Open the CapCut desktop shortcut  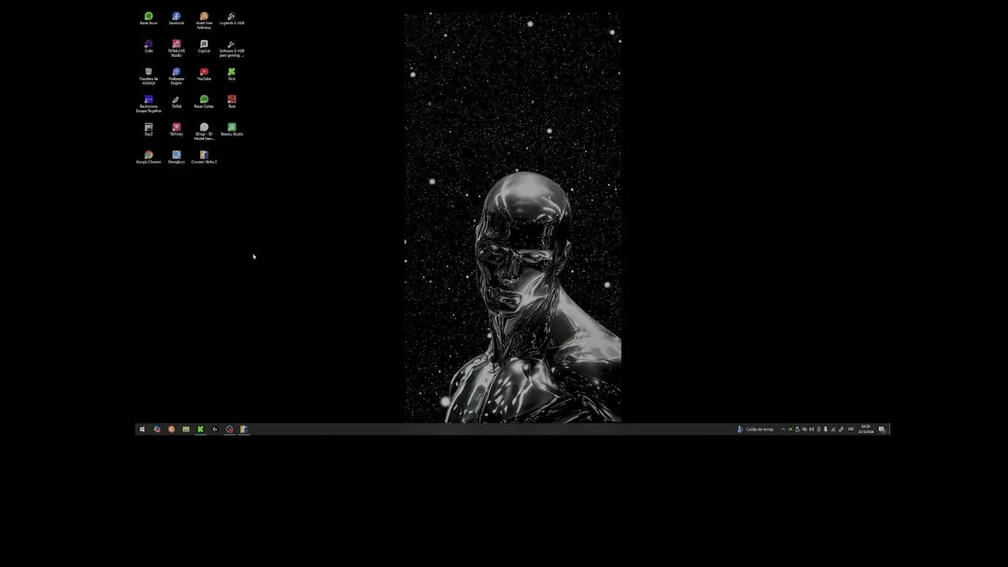tap(204, 46)
